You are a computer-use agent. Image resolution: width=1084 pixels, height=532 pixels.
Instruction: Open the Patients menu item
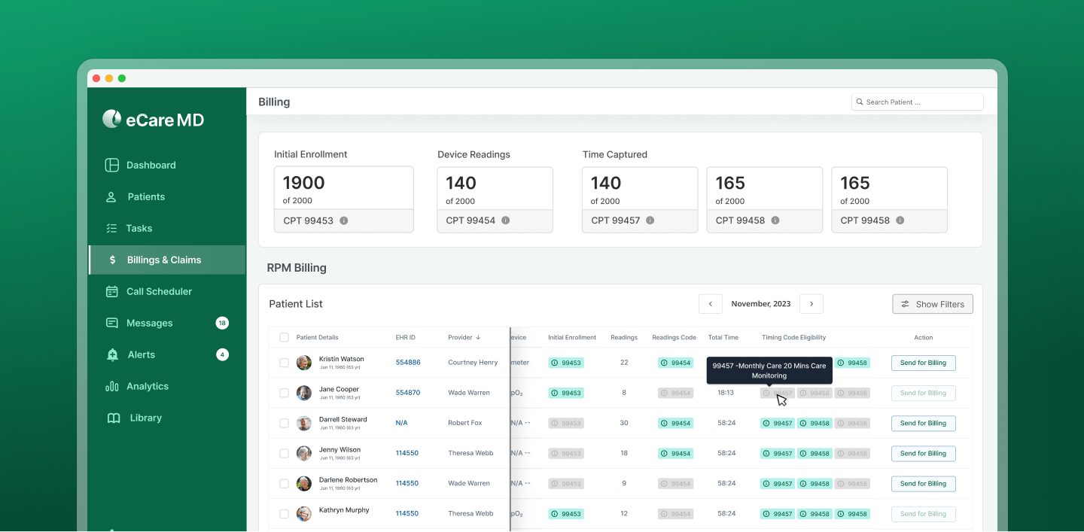pos(145,197)
